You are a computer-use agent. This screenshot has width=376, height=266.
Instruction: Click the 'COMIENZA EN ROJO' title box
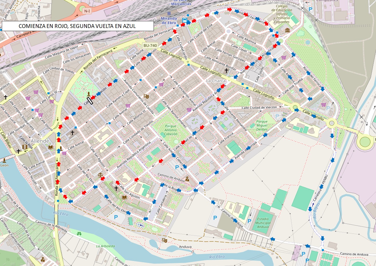[78, 26]
